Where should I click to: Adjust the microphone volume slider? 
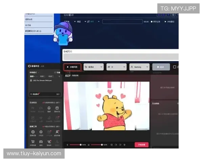click(75, 145)
